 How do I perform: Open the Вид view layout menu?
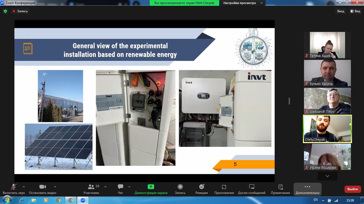(x=355, y=11)
